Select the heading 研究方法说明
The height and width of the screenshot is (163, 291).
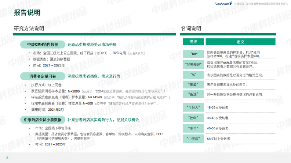tap(29, 29)
